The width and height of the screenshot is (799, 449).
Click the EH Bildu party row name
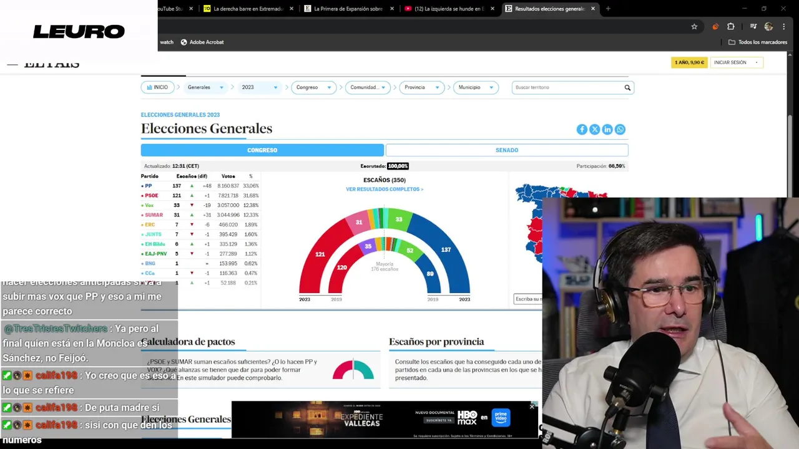[155, 244]
